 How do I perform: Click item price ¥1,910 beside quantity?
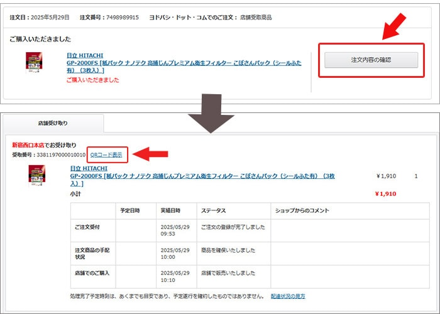pyautogui.click(x=386, y=176)
